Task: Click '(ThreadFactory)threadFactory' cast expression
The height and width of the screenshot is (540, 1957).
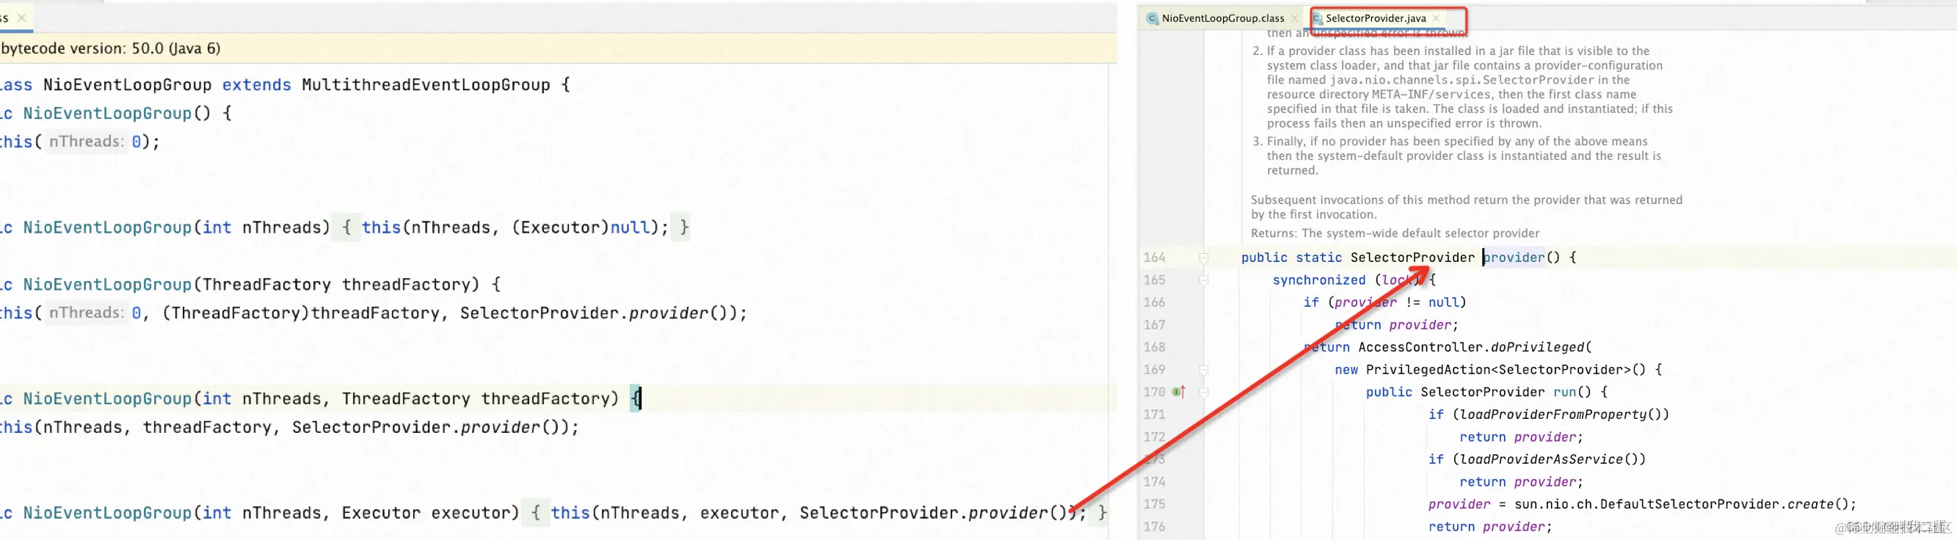Action: [x=301, y=313]
